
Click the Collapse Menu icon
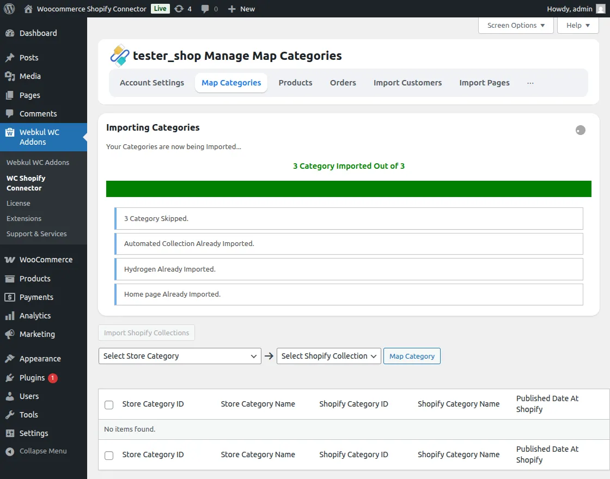click(9, 451)
